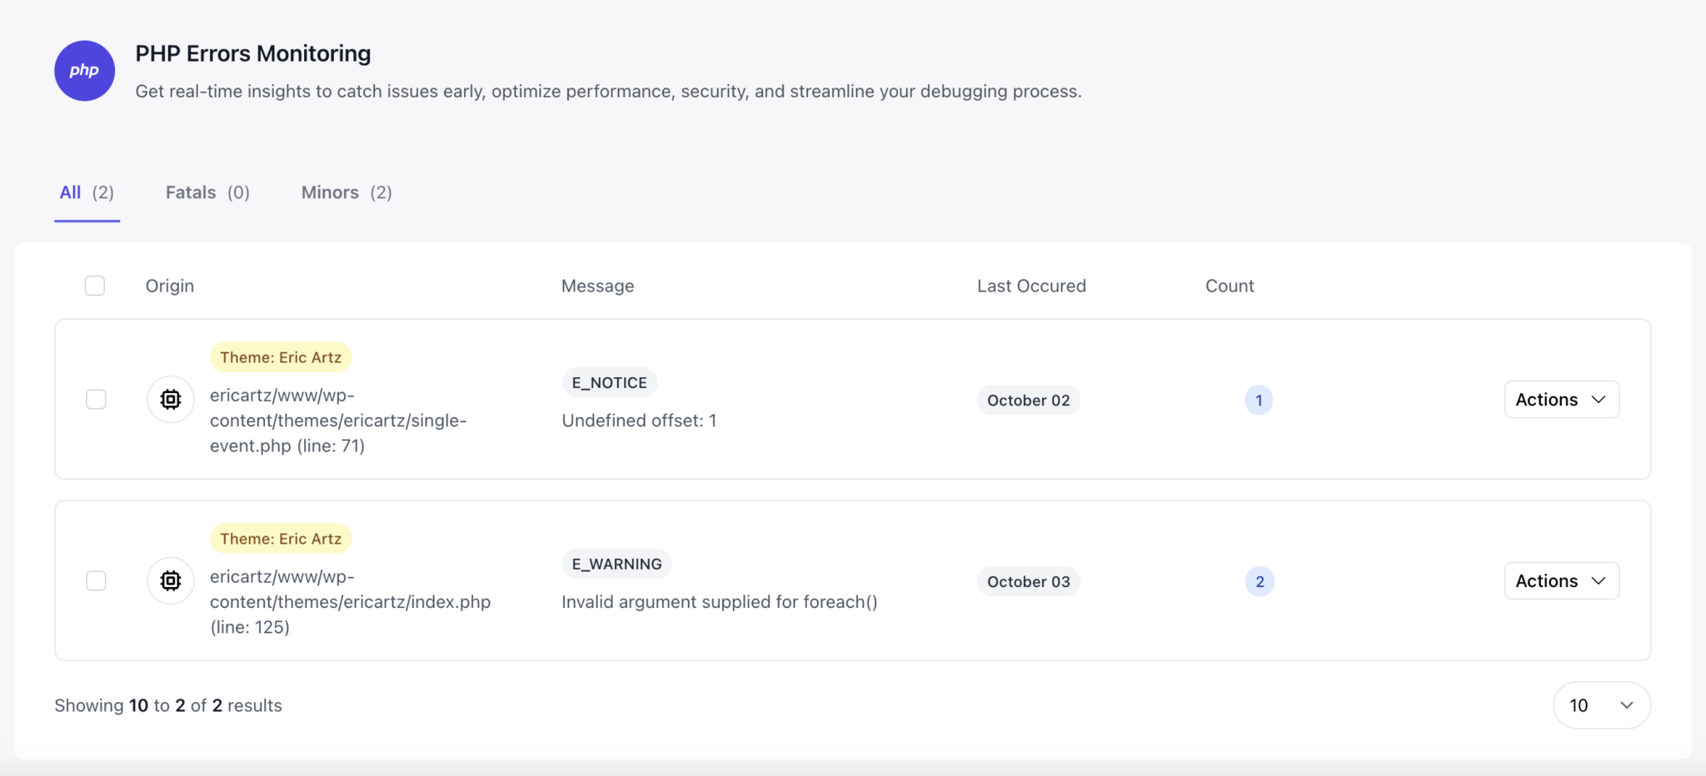Screen dimensions: 1706x776
Task: Open the Actions dropdown for the E_NOTICE error
Action: [x=1560, y=399]
